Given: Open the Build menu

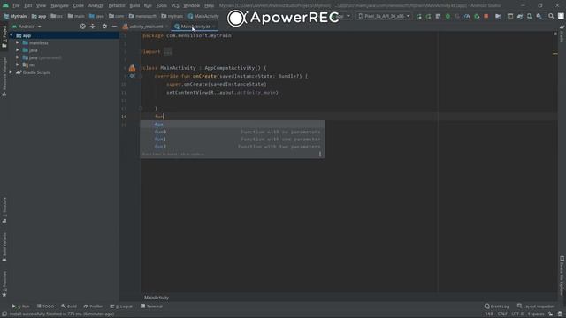Looking at the screenshot, I should [x=134, y=6].
